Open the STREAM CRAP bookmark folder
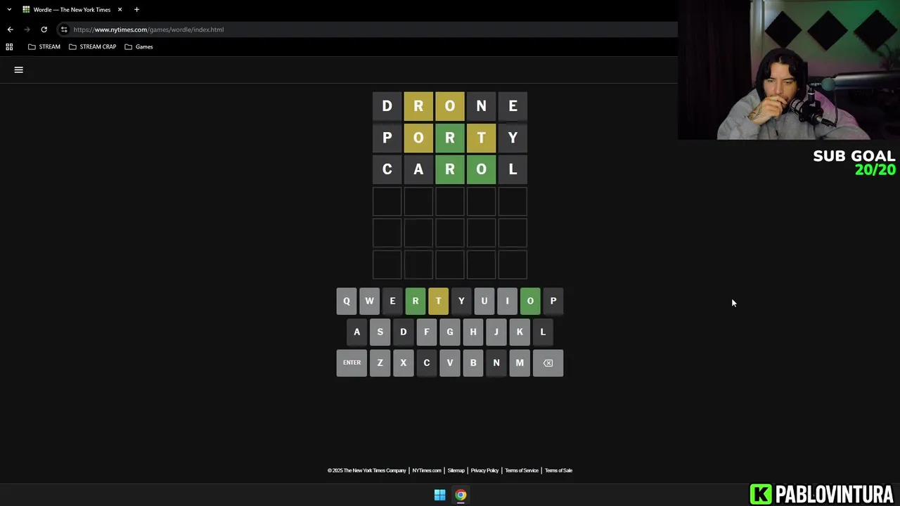Viewport: 900px width, 506px height. tap(92, 46)
